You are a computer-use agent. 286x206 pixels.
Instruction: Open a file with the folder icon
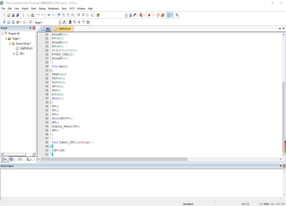(8, 15)
